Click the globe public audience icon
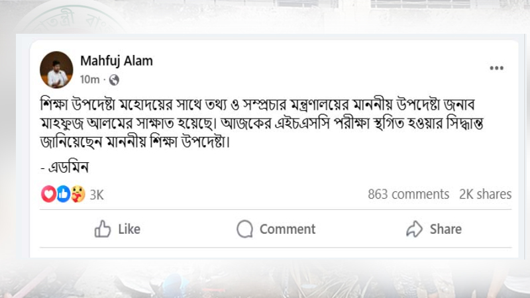Screen dimensions: 530x298 113,79
